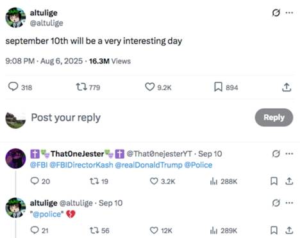Viewport: 300px width, 238px height.
Task: Open the @realDonaldTrump mention link
Action: click(149, 165)
